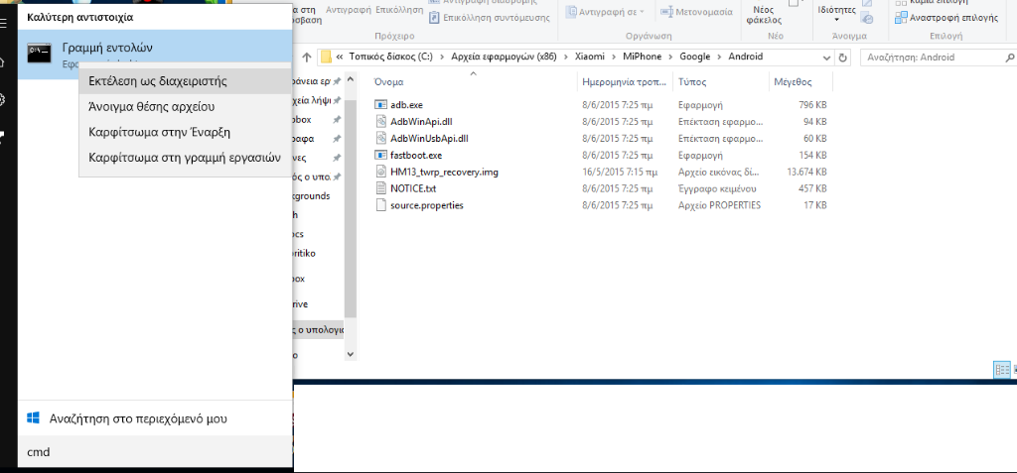Click the Windows logo in search panel
Viewport: 1017px width, 473px height.
[x=34, y=418]
